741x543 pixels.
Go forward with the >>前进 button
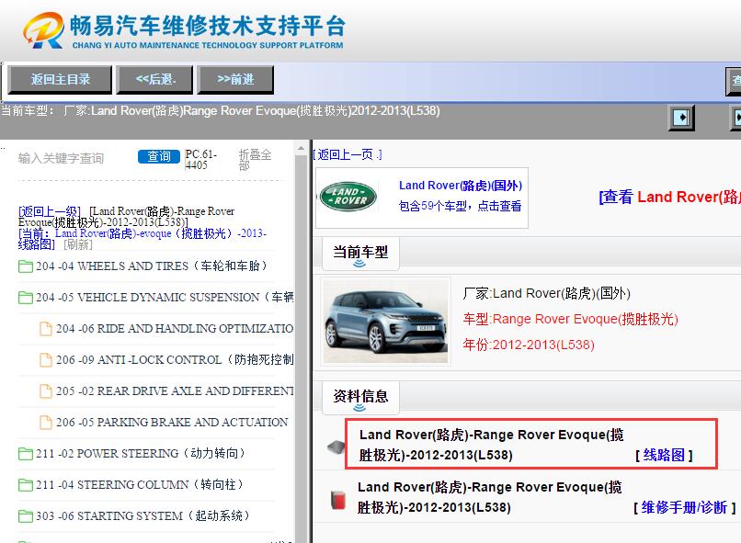[235, 79]
